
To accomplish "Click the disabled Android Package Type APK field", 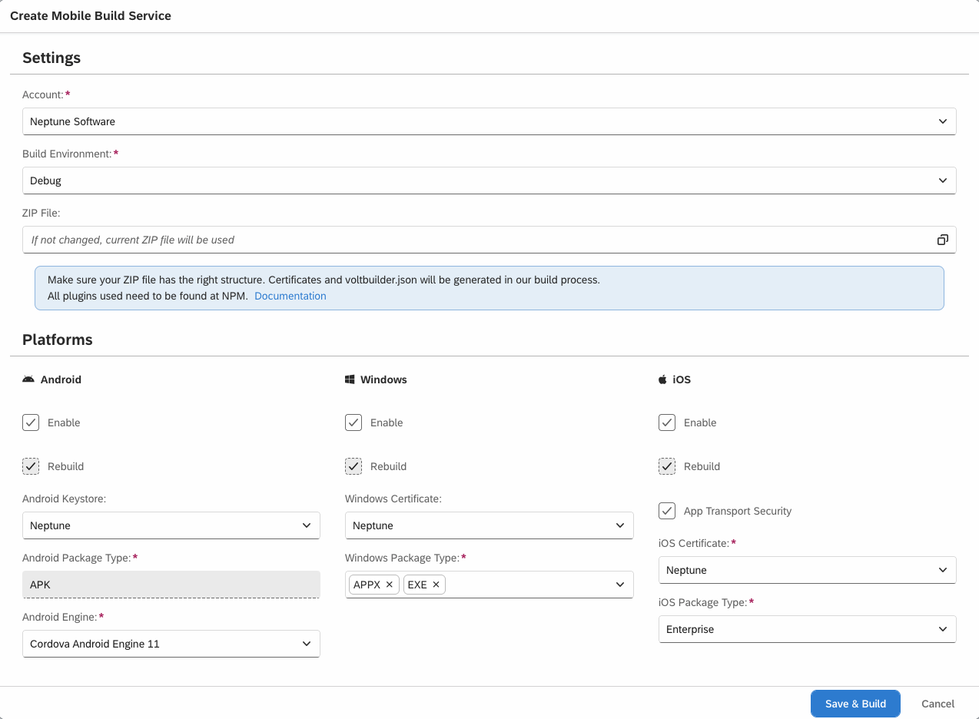I will [171, 585].
